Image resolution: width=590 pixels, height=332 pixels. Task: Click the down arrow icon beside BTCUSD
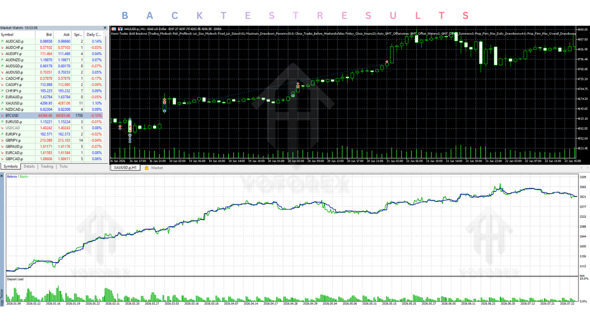pyautogui.click(x=2, y=115)
